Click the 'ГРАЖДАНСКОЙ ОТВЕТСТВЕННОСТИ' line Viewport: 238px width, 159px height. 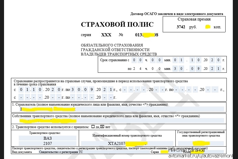tap(115, 50)
